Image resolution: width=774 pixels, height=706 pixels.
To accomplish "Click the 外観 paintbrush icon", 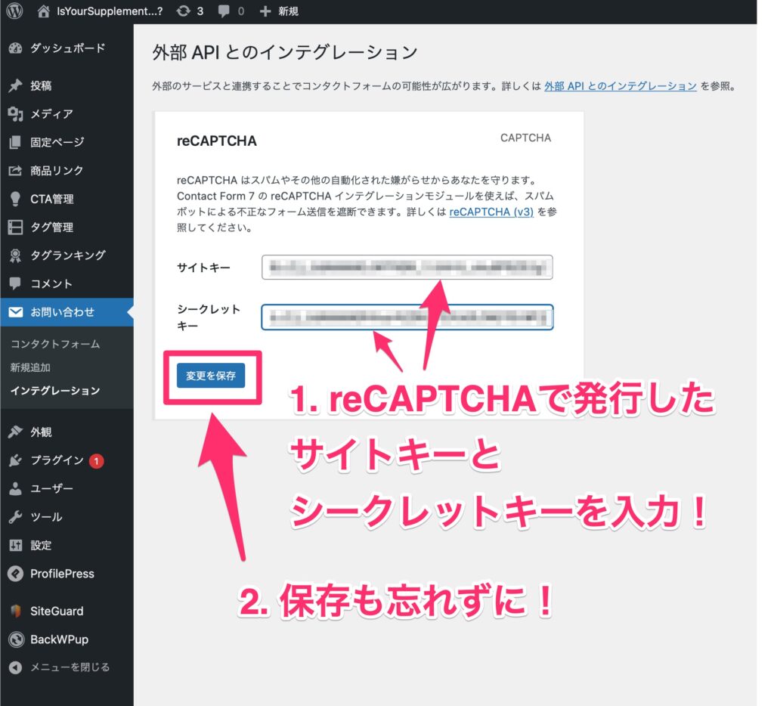I will [x=15, y=432].
